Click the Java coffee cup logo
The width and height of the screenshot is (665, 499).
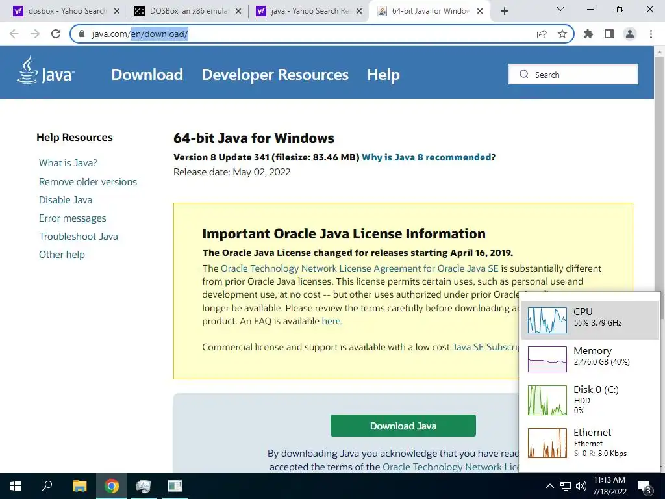pos(45,70)
